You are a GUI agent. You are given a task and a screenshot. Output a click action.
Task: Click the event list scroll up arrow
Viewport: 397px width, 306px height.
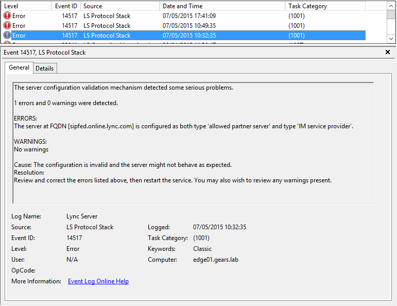[391, 6]
